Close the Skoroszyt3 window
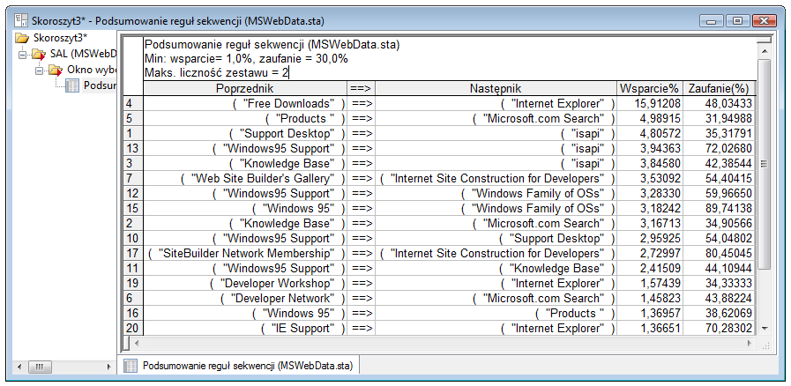This screenshot has width=791, height=386. (x=765, y=21)
